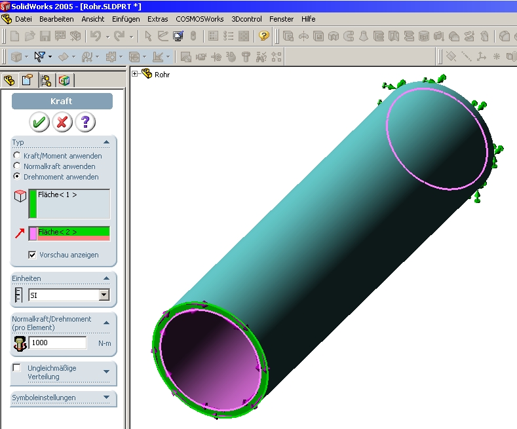Screen dimensions: 517x429
Task: Open the Einfügen menu
Action: 126,19
